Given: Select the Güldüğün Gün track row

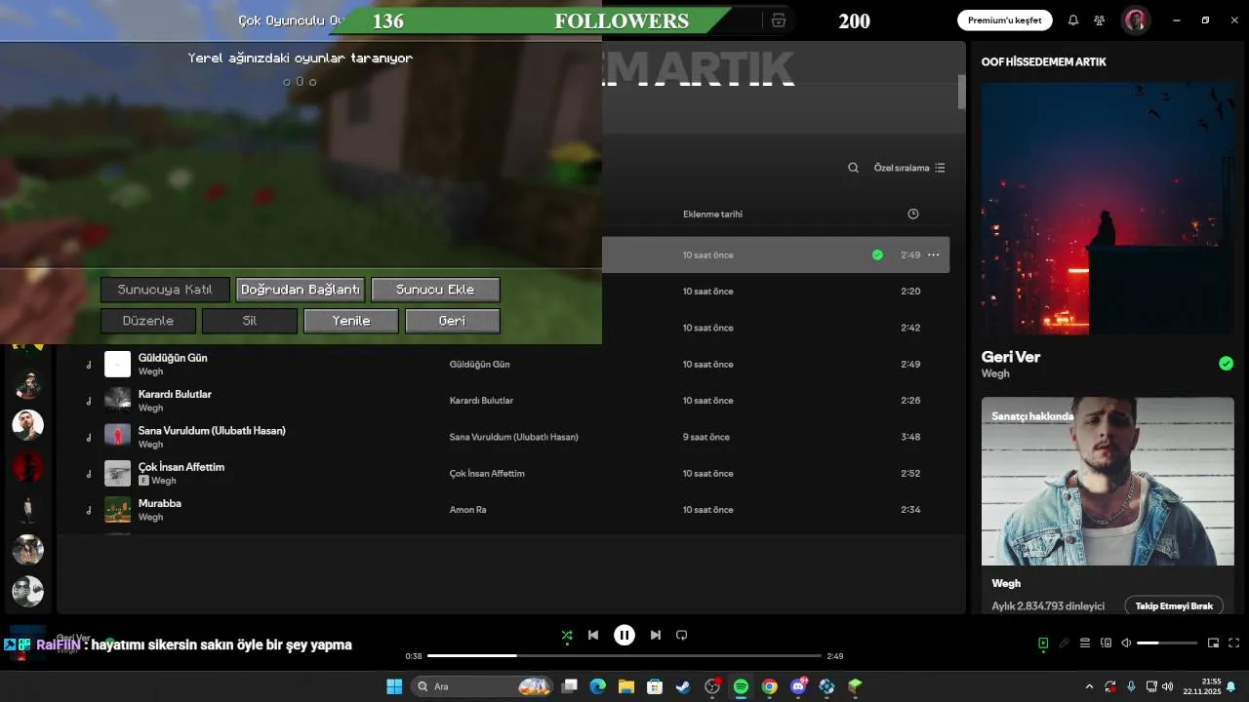Looking at the screenshot, I should (504, 364).
